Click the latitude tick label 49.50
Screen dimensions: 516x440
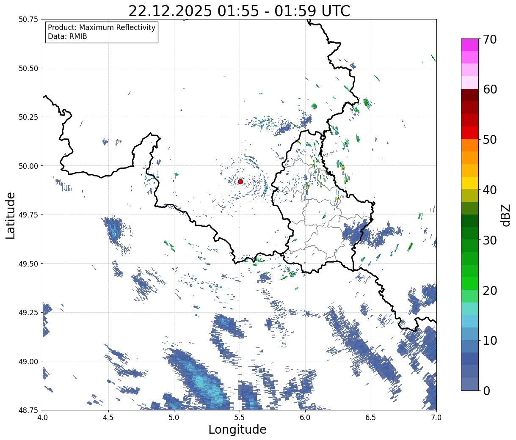pyautogui.click(x=28, y=264)
